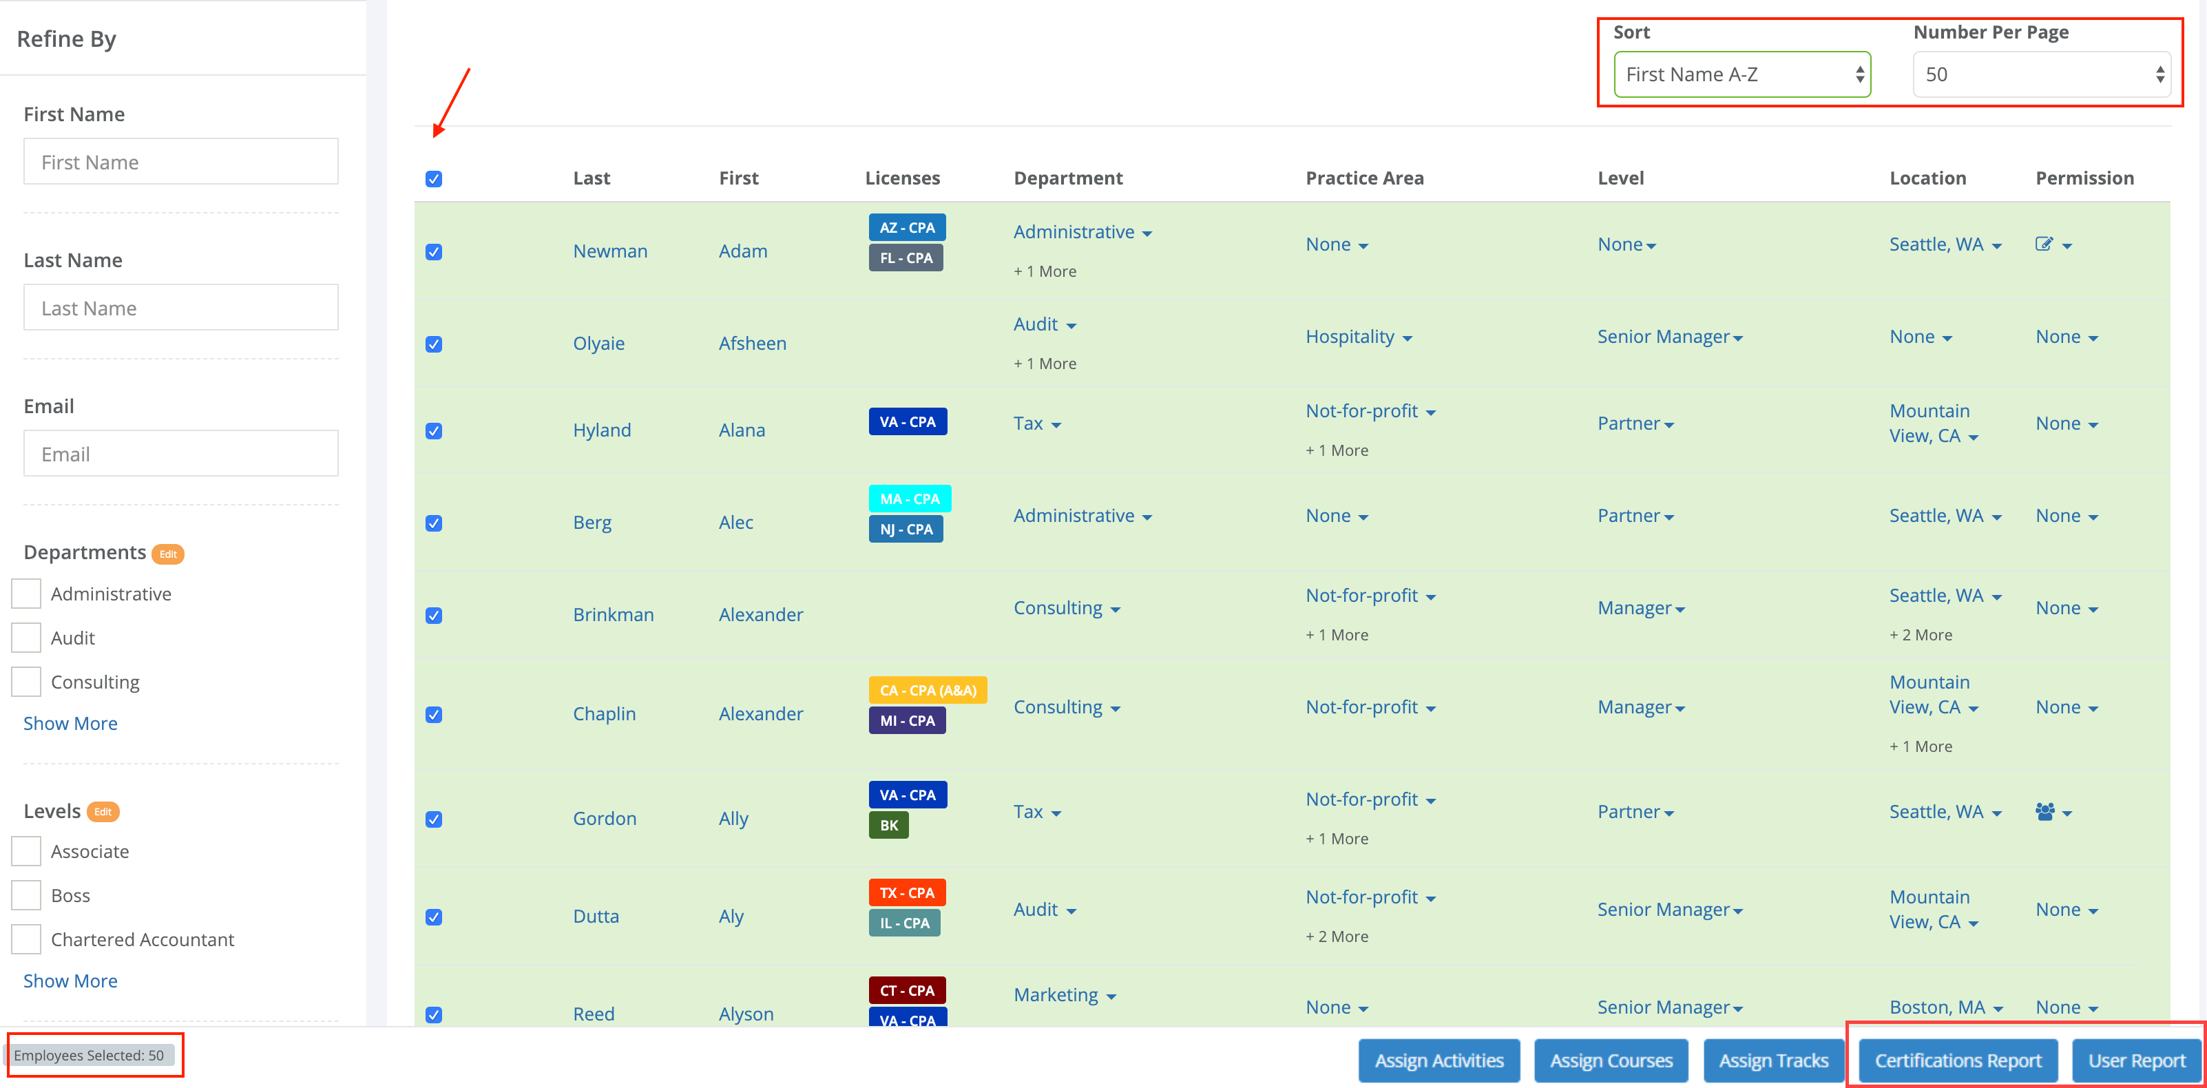The height and width of the screenshot is (1088, 2207).
Task: Open Seattle, WA location dropdown for Alec Berg
Action: [x=1945, y=516]
